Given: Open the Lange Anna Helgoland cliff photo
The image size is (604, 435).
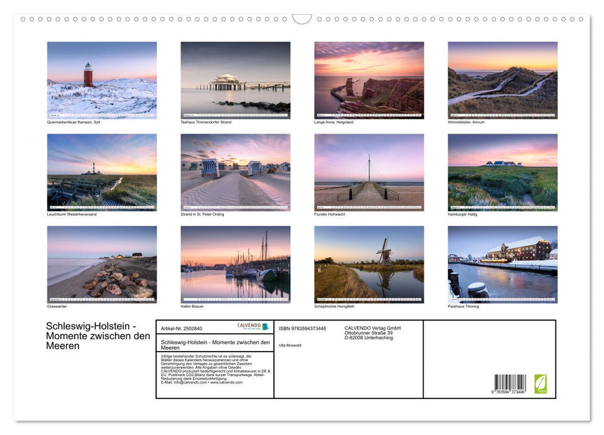Looking at the screenshot, I should pyautogui.click(x=369, y=80).
